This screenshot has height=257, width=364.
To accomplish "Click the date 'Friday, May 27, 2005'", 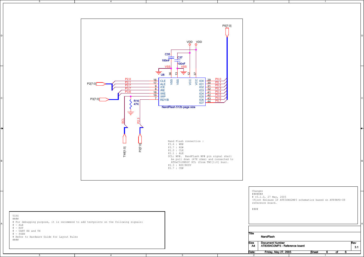I will pyautogui.click(x=278, y=252).
